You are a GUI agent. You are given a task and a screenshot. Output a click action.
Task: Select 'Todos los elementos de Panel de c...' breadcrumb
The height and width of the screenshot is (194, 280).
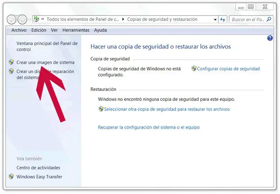click(83, 19)
